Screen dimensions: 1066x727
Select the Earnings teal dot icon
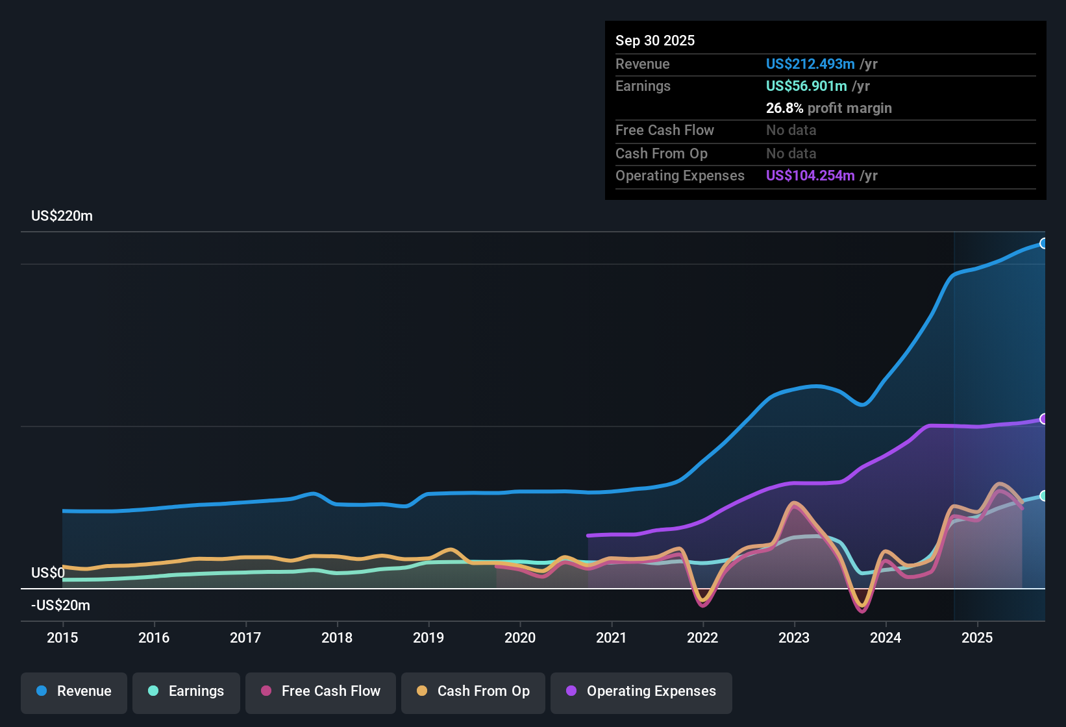153,691
